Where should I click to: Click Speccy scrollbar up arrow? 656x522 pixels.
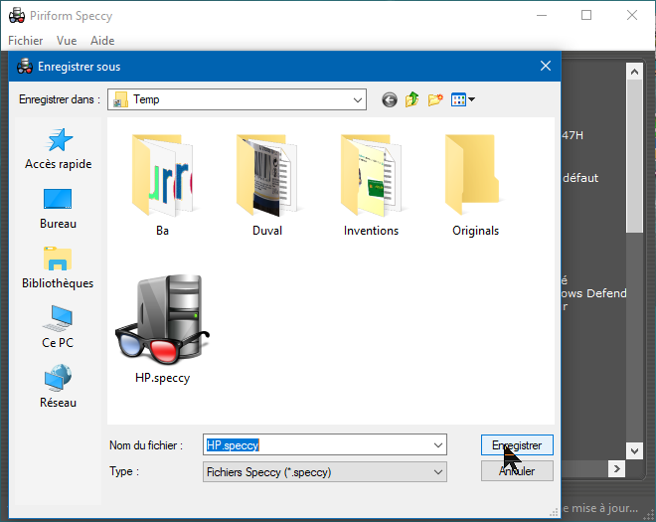click(x=634, y=72)
